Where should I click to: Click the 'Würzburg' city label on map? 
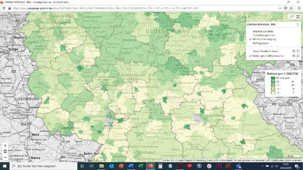click(174, 97)
